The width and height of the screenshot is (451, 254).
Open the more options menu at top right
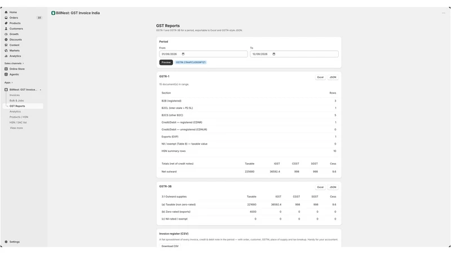[x=444, y=13]
